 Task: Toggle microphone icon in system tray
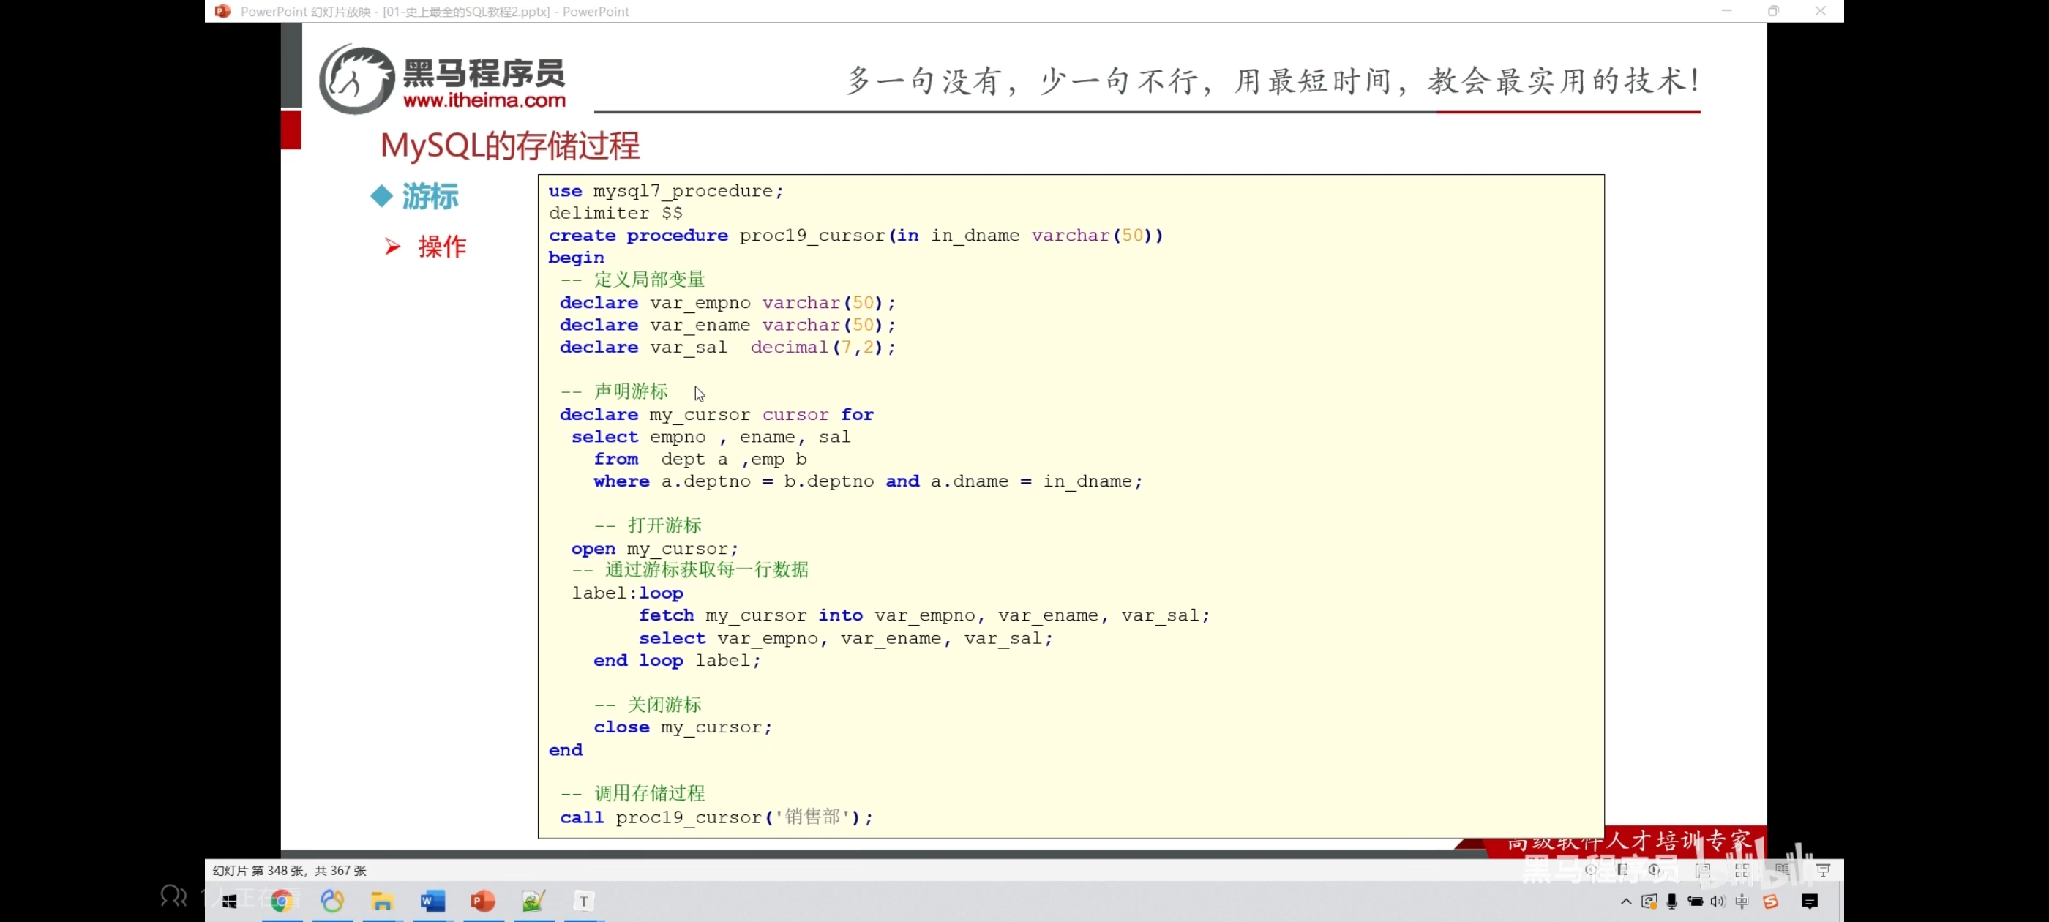(1672, 902)
